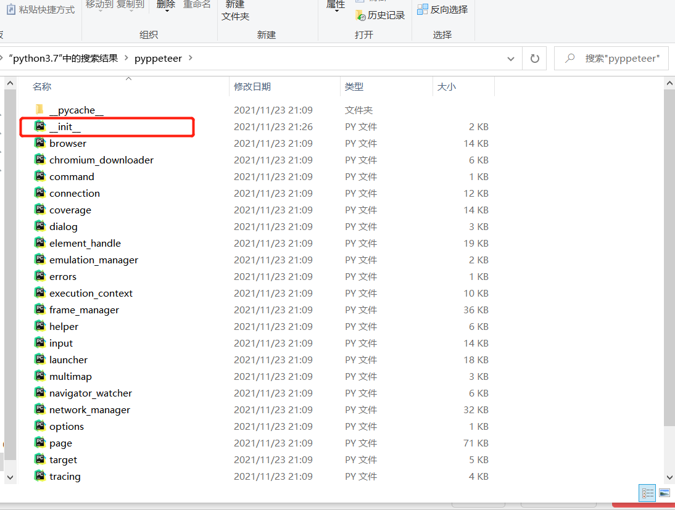
Task: Select the options file name
Action: tap(67, 427)
